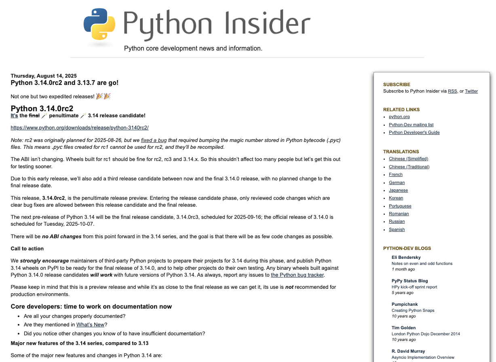This screenshot has height=362, width=496.
Task: Open Tim Golden's London Python Dojo post
Action: [x=425, y=334]
